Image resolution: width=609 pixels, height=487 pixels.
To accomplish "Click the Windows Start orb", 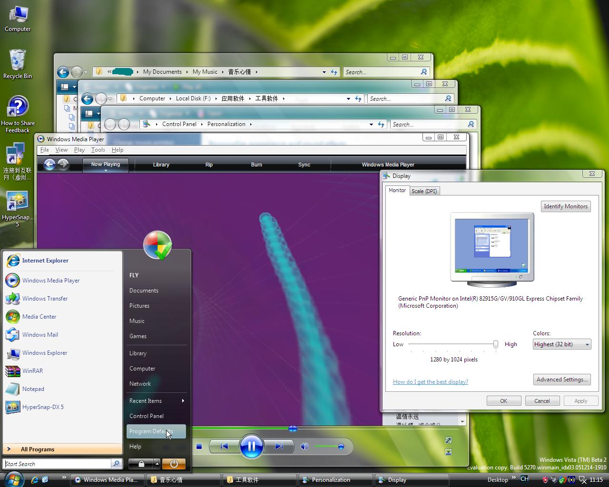I will tap(13, 479).
